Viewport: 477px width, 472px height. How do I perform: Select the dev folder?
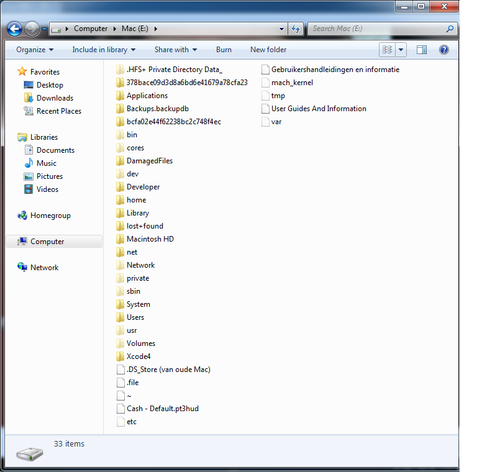click(x=127, y=174)
